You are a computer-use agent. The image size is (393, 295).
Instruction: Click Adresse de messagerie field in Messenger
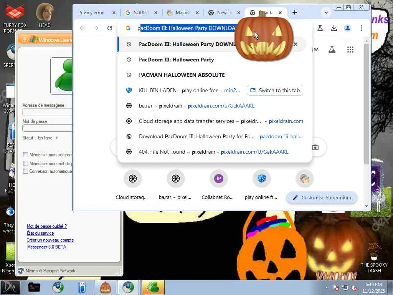tap(47, 112)
